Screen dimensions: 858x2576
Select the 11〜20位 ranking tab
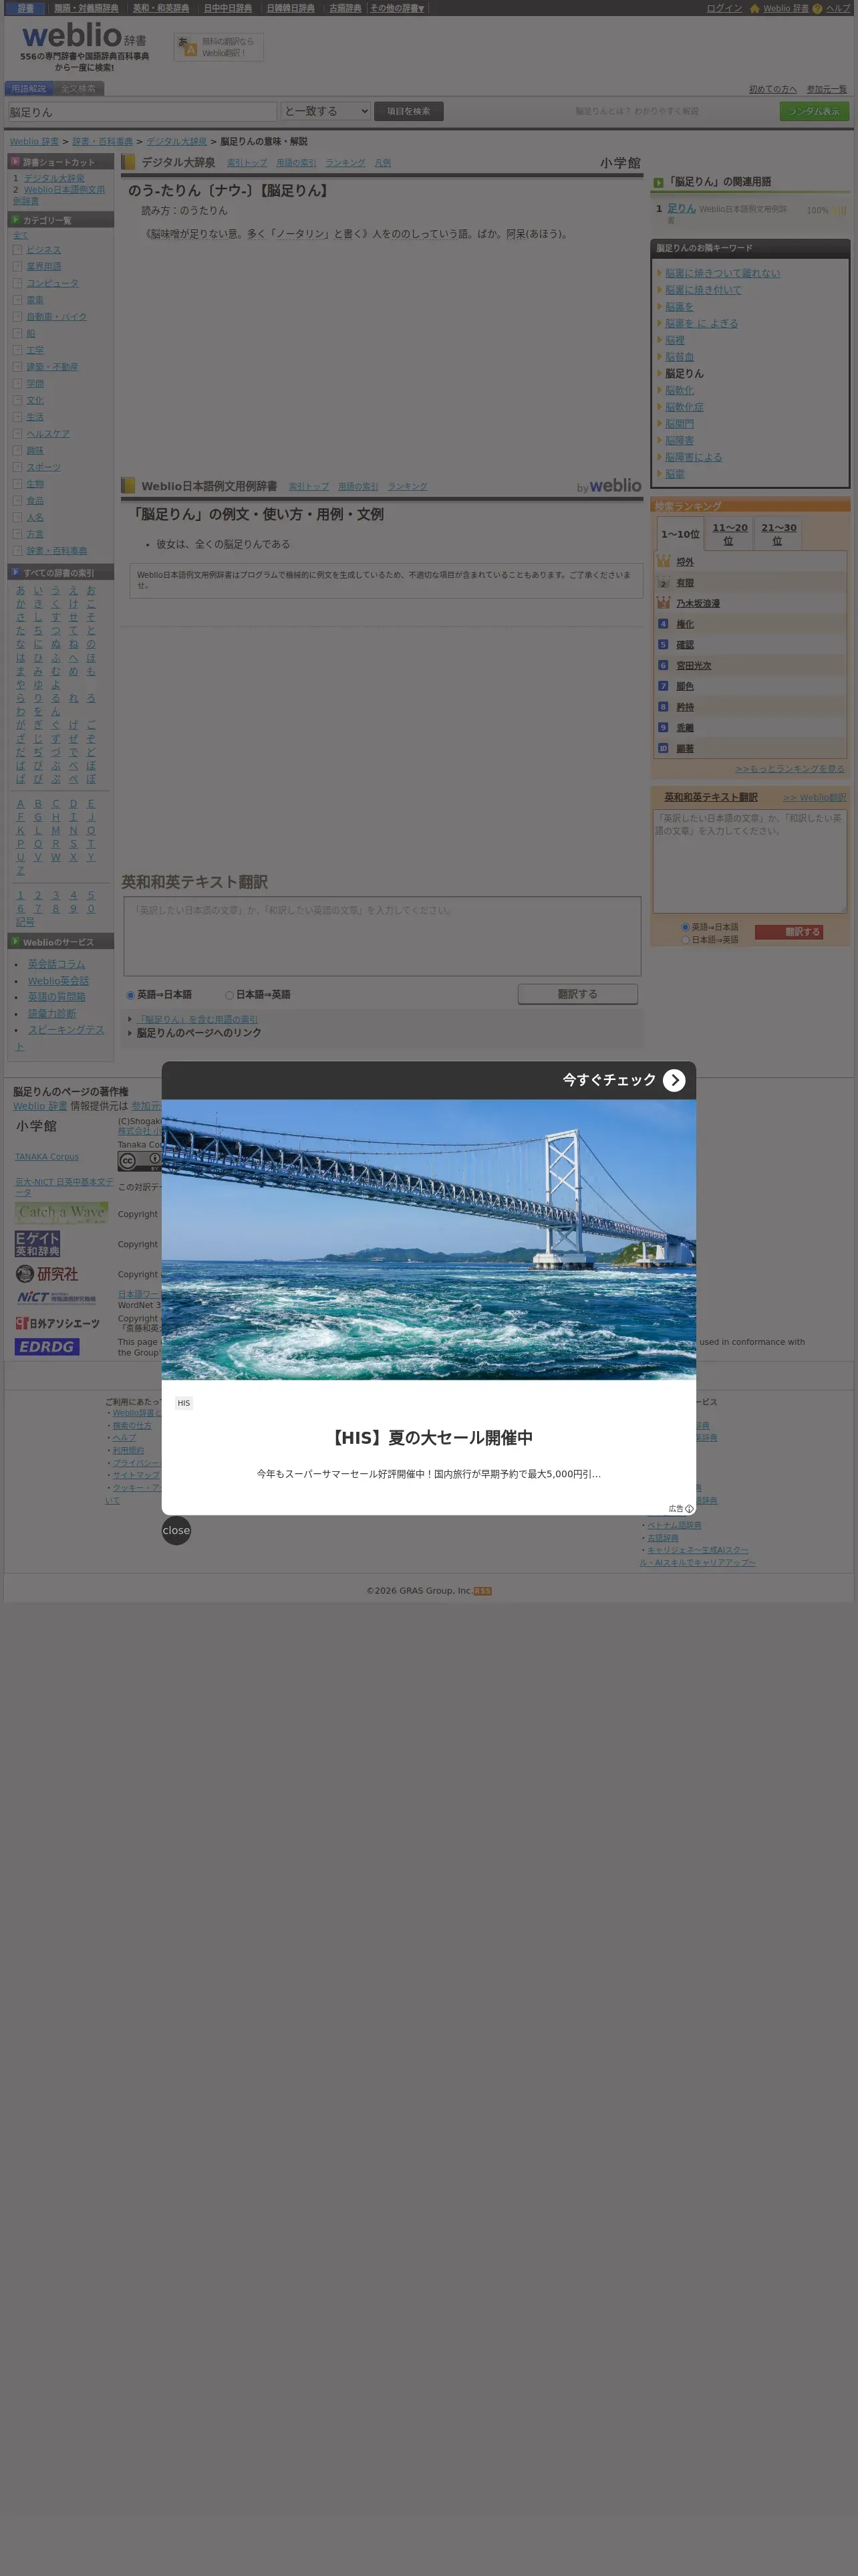[729, 534]
